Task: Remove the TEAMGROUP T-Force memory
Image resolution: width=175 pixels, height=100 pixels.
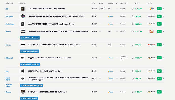Action: [163, 31]
